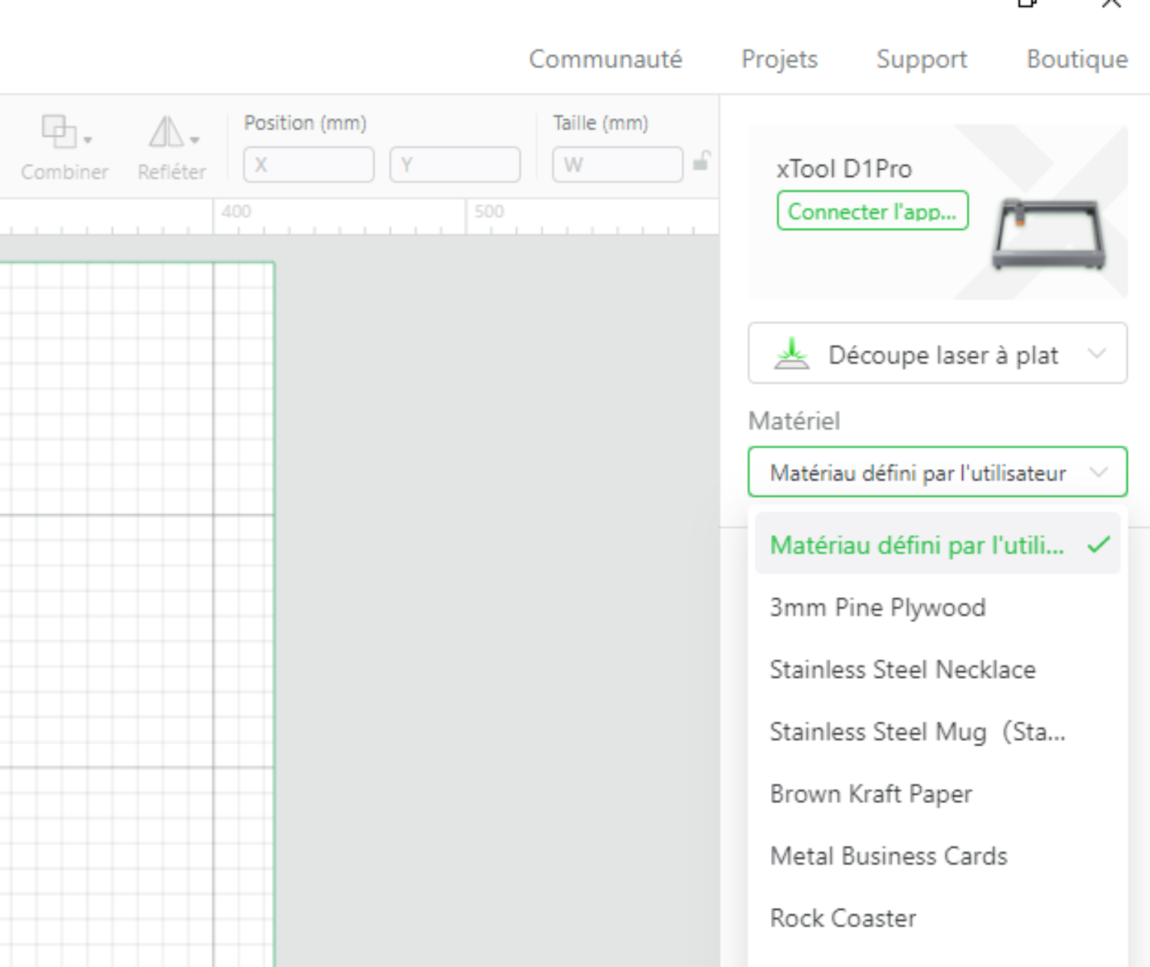Visit the Boutique store
This screenshot has height=967, width=1150.
1076,59
